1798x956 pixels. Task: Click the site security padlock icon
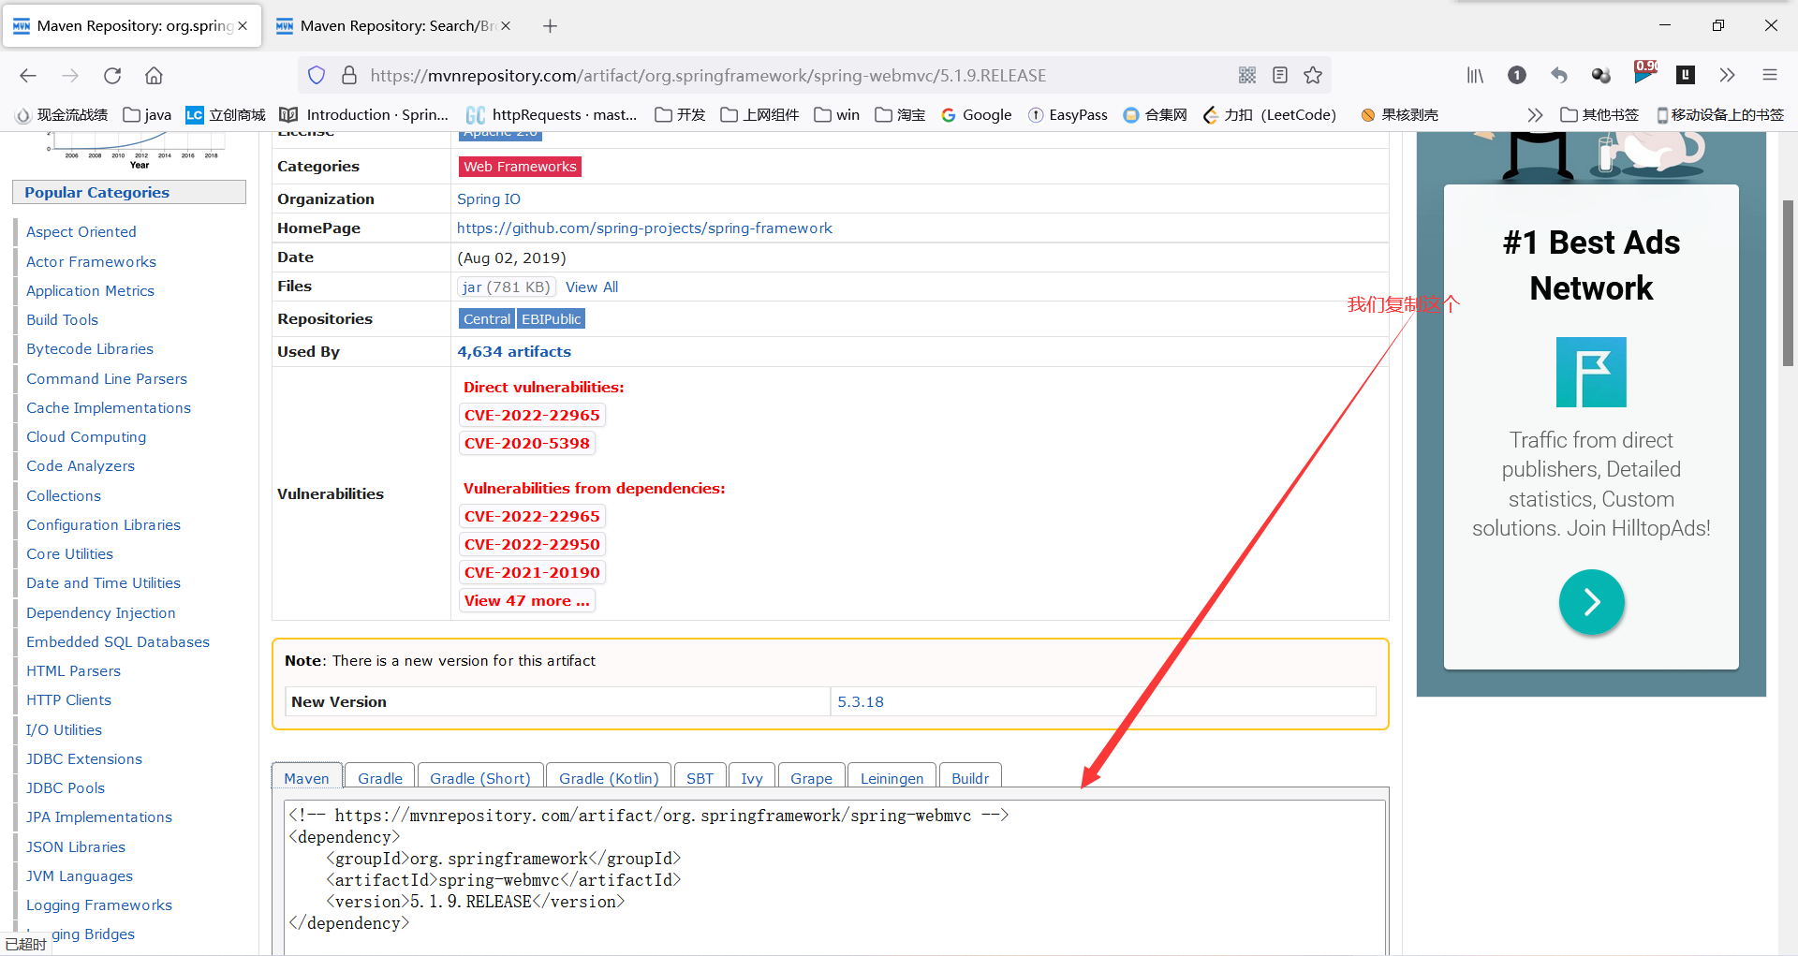[349, 75]
